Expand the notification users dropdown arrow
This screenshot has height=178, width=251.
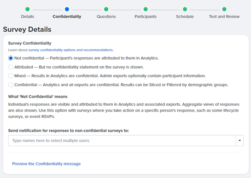[240, 141]
